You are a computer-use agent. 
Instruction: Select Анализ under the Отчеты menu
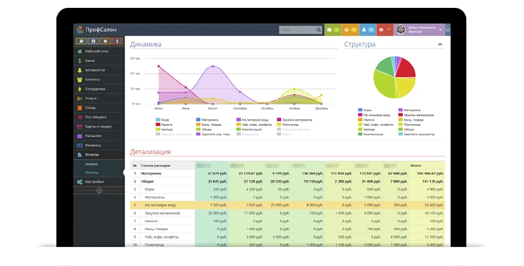click(x=91, y=164)
